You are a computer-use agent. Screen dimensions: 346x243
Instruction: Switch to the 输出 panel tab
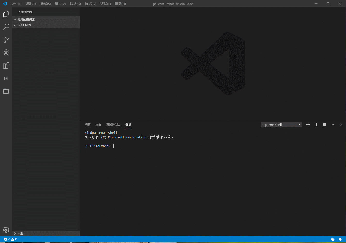tap(98, 125)
